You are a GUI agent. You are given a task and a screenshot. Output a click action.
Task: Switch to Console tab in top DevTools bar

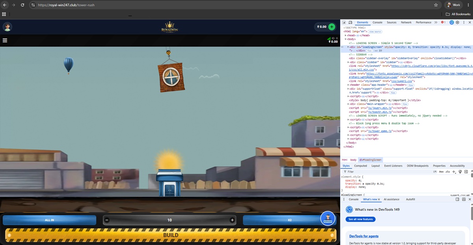378,22
